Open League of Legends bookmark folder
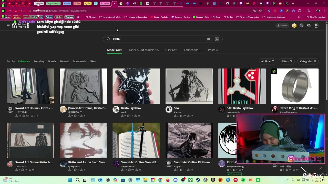The height and width of the screenshot is (184, 328). (x=136, y=17)
